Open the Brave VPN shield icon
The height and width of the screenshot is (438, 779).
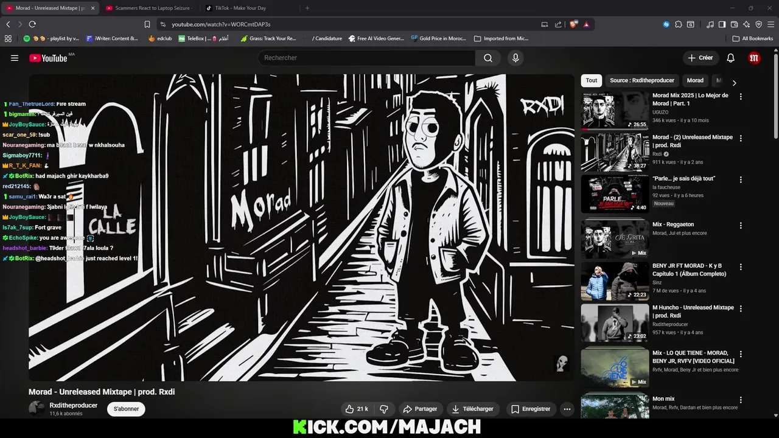(759, 24)
